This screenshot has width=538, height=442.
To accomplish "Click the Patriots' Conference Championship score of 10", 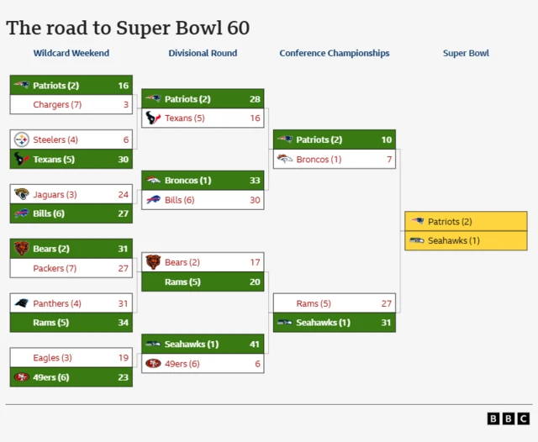I will (x=387, y=139).
